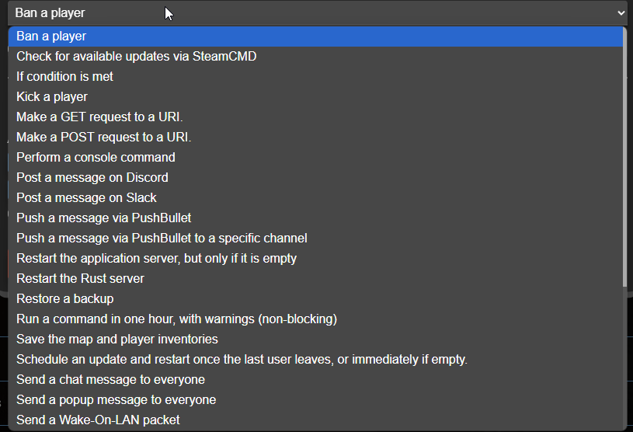The height and width of the screenshot is (432, 633).
Task: Select 'Restart the Rust server'
Action: click(x=315, y=279)
